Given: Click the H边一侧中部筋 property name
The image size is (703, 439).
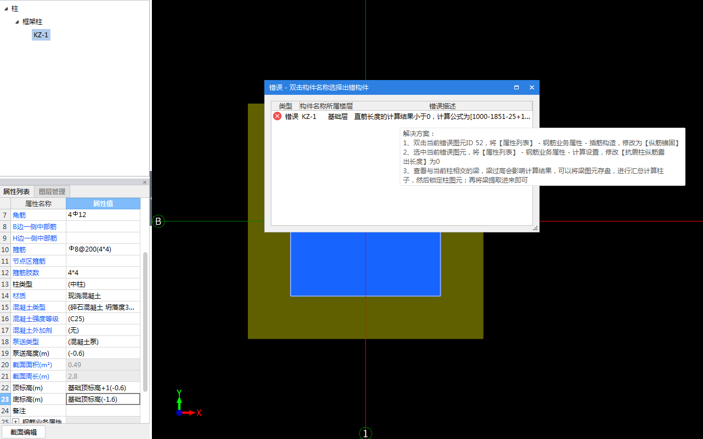Looking at the screenshot, I should (35, 238).
